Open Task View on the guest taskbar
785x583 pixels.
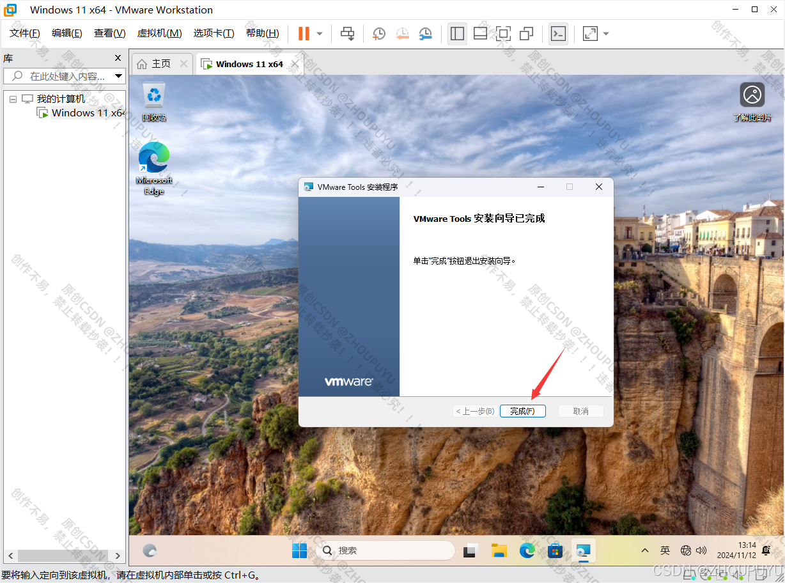[471, 550]
